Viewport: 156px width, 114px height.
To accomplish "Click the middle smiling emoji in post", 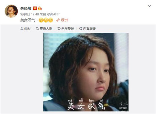I will coord(46,20).
